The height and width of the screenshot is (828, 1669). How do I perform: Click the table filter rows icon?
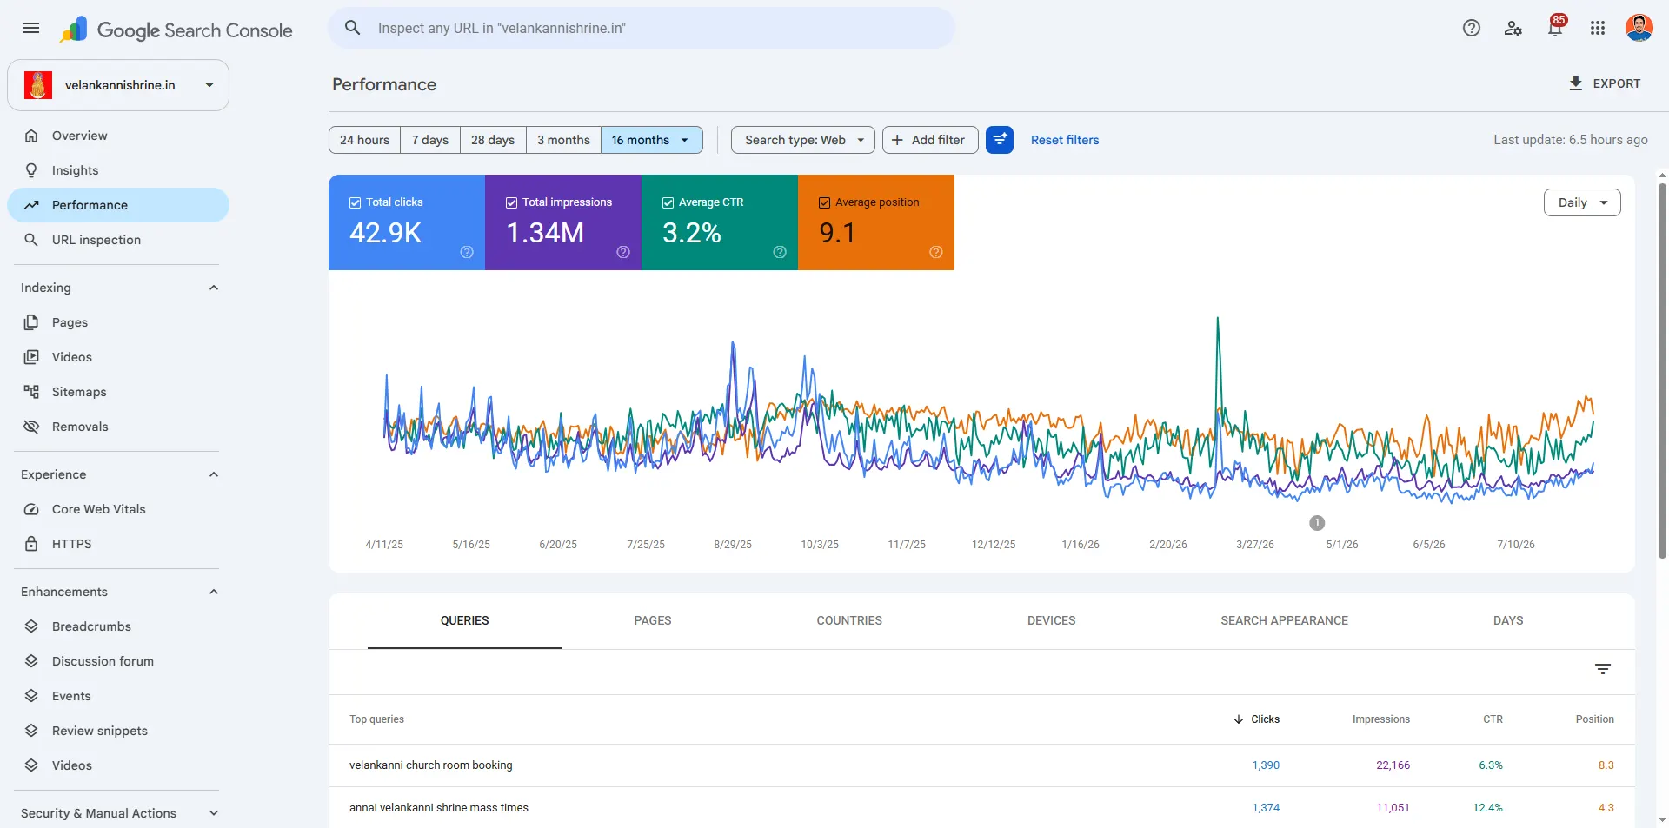pos(1603,669)
